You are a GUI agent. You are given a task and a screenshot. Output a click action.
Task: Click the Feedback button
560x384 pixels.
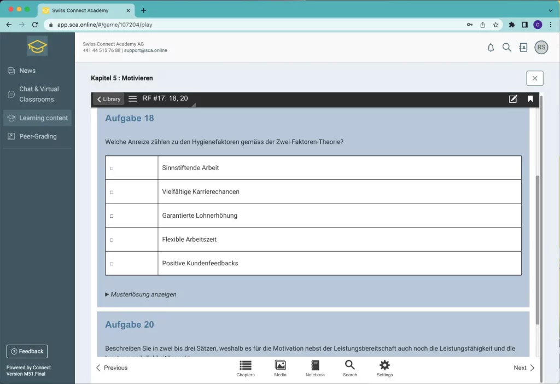(x=27, y=351)
